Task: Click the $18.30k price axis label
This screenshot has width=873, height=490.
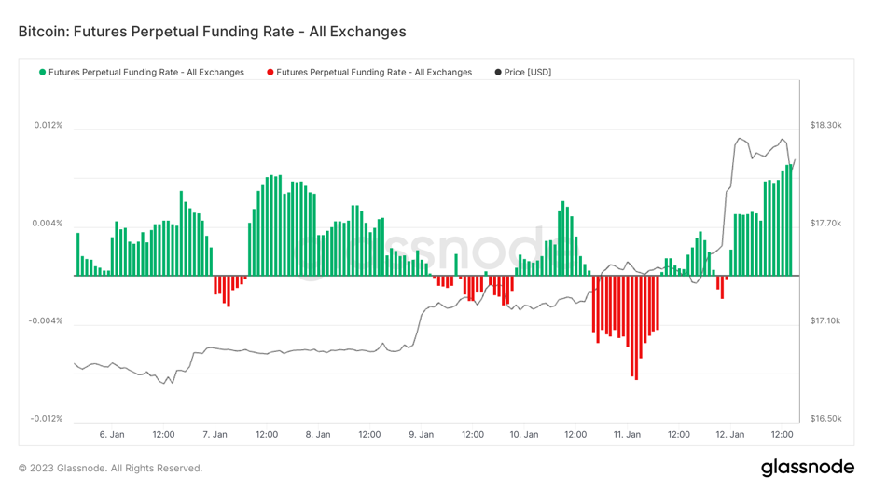Action: 825,125
